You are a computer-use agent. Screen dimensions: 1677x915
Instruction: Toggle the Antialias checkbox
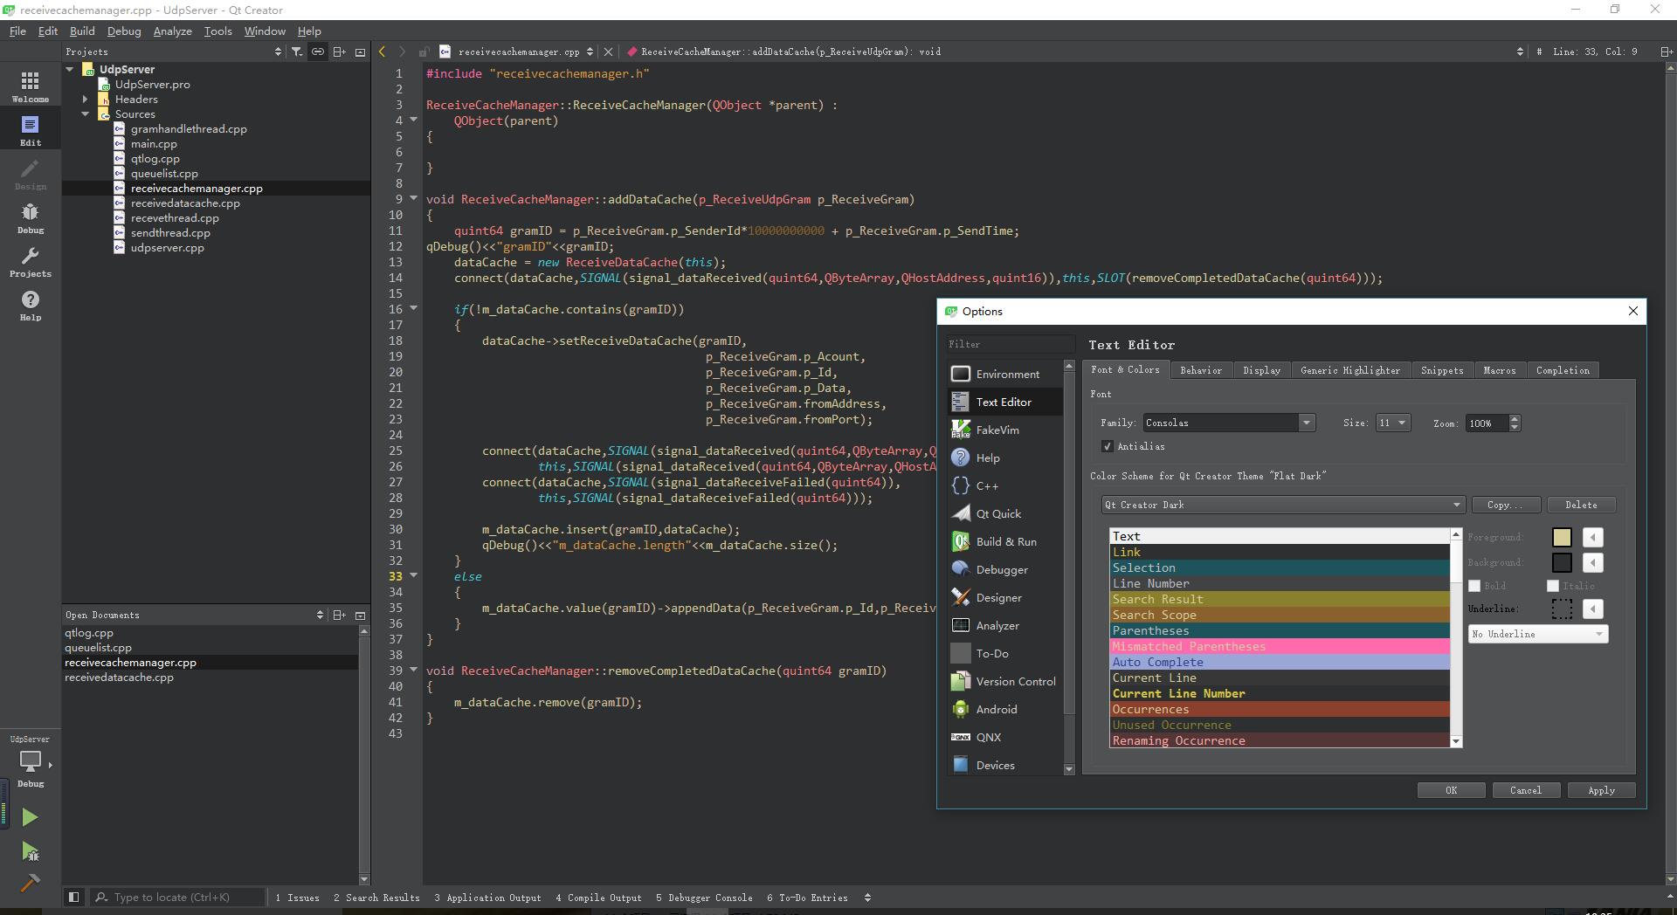coord(1108,446)
